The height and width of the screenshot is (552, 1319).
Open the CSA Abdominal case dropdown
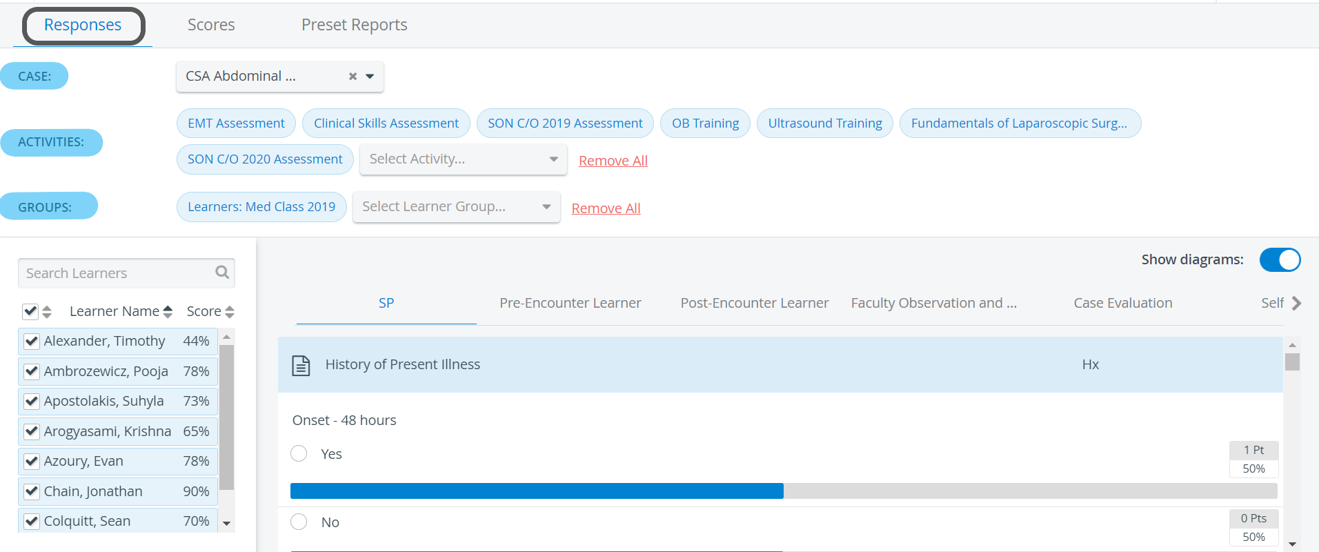[370, 77]
